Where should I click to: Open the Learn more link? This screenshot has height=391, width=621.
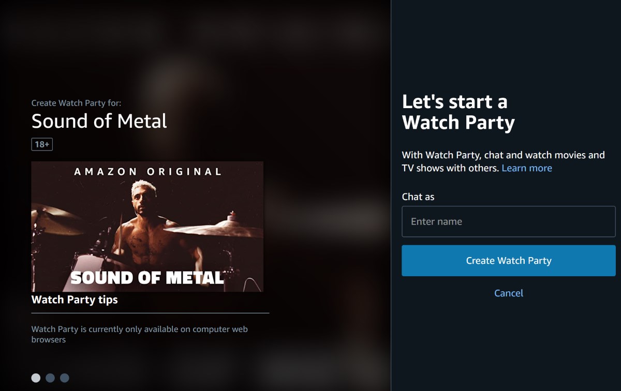click(x=526, y=168)
